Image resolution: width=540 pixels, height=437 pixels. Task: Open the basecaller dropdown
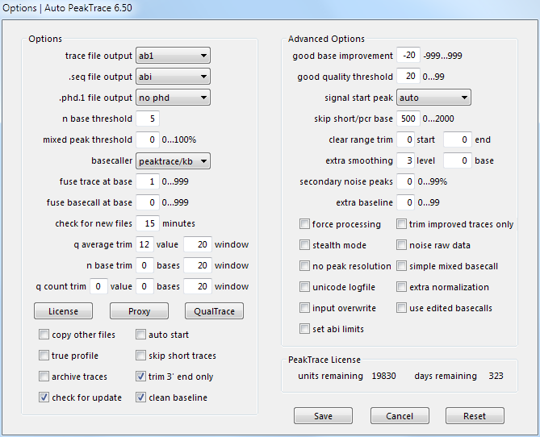tap(173, 160)
